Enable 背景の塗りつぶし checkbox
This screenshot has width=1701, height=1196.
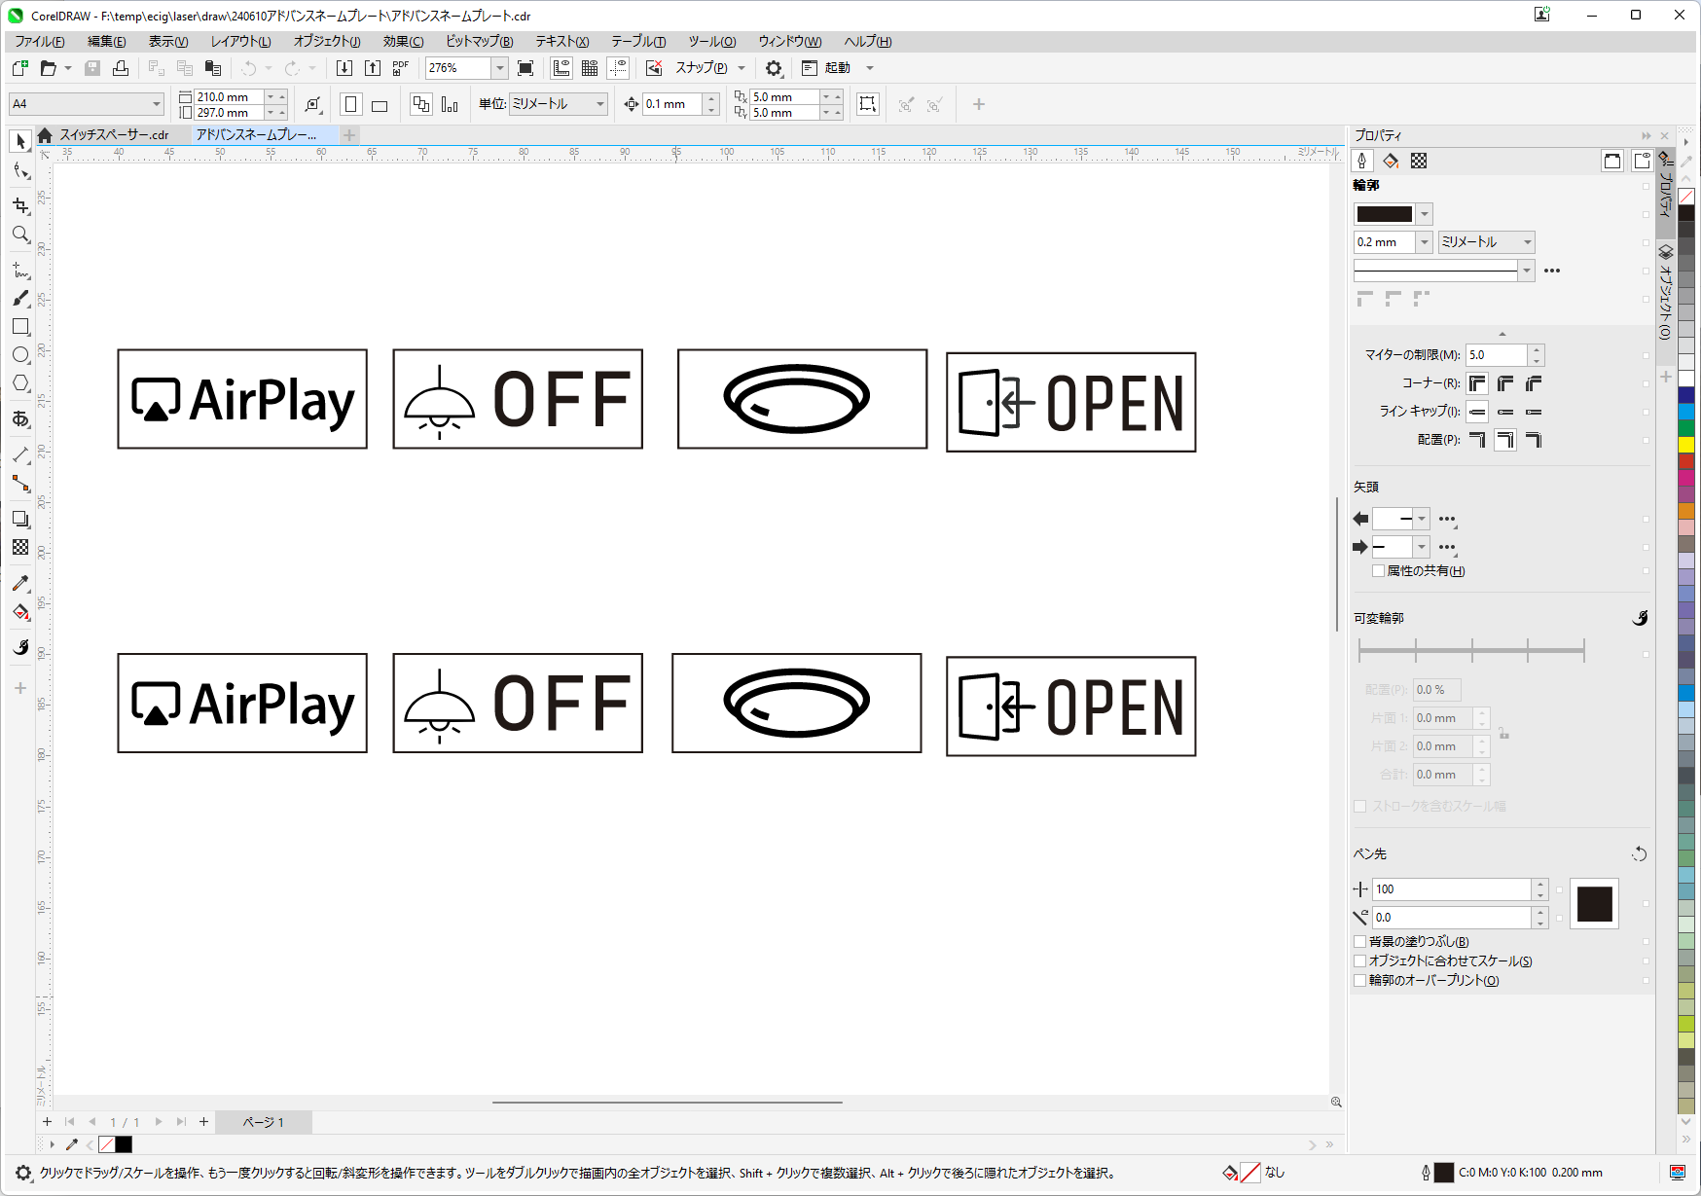[x=1360, y=941]
